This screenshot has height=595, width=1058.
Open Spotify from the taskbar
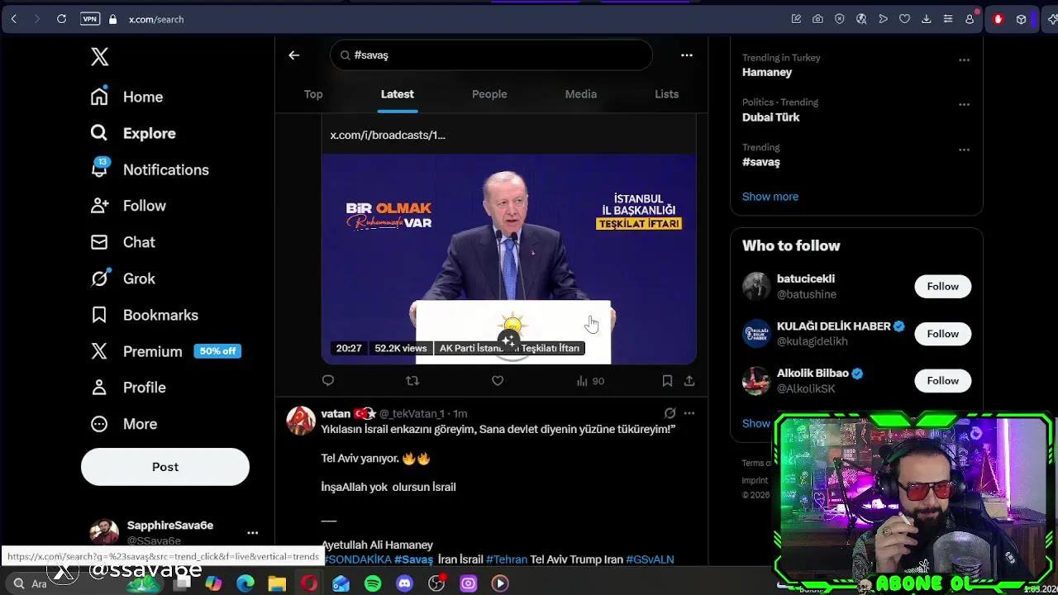pos(373,583)
